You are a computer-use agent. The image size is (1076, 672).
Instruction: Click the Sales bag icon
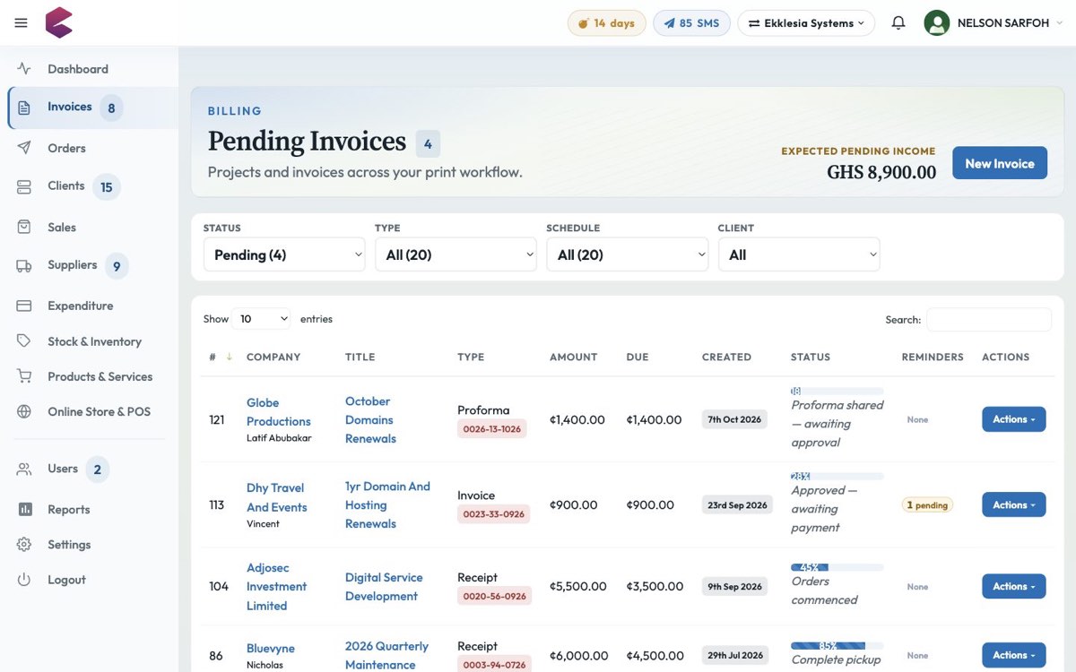pos(24,228)
